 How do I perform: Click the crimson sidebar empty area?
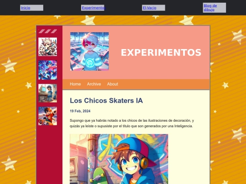tap(49, 155)
